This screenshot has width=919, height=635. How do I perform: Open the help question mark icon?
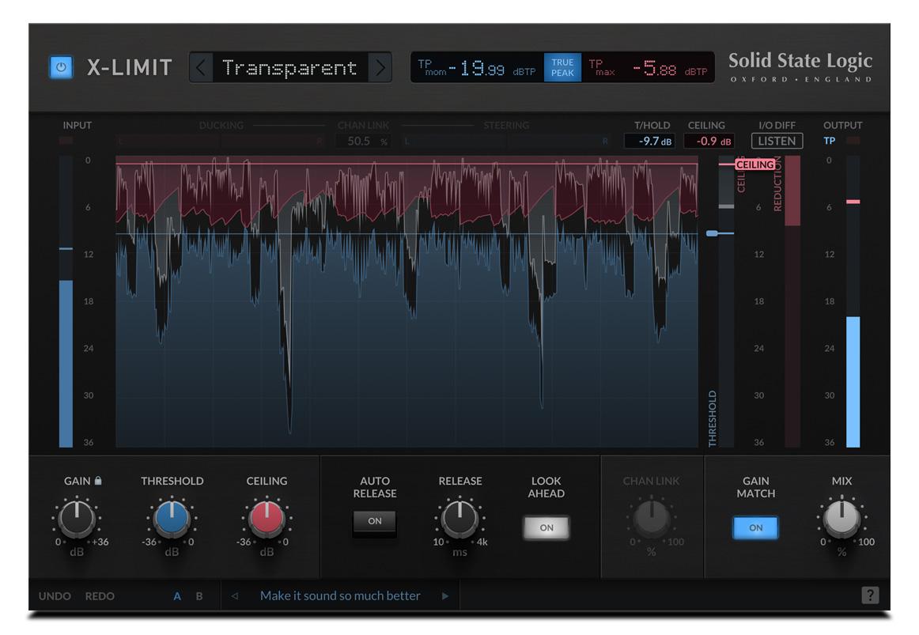point(870,595)
